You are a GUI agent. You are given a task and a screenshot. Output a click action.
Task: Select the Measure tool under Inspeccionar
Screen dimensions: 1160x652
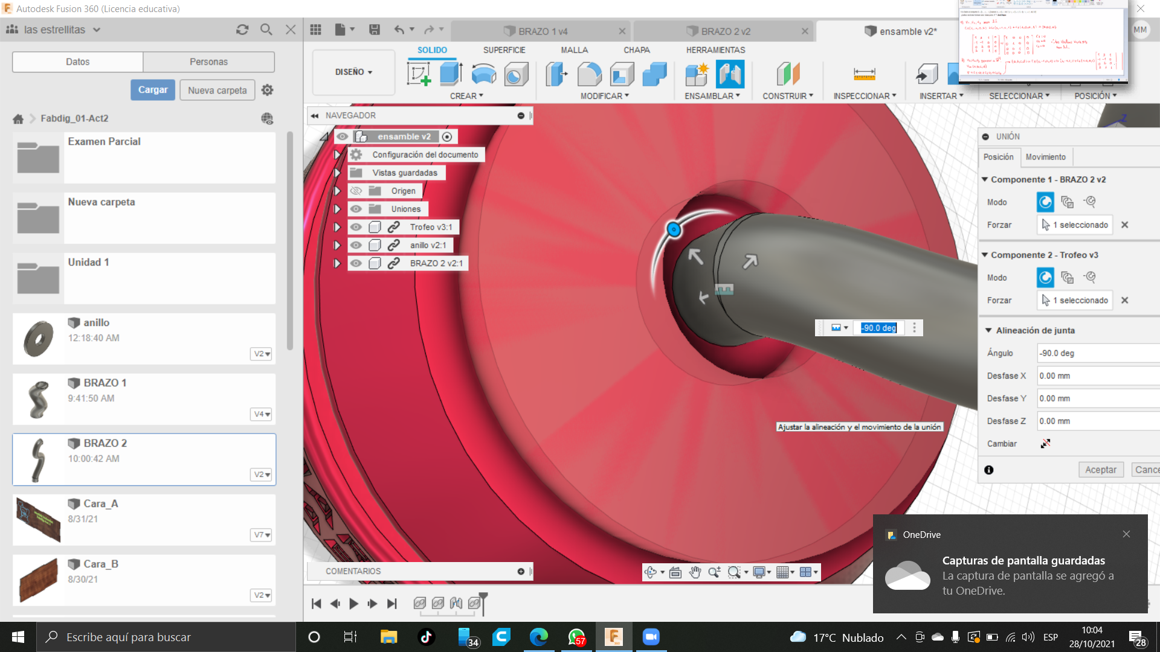pos(864,74)
